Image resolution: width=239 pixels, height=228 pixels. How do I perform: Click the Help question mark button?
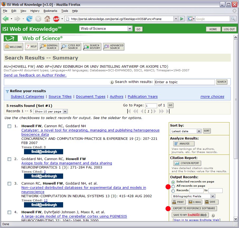(x=31, y=47)
